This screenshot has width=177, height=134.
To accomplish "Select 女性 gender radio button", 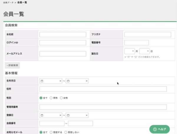I will (61, 98).
